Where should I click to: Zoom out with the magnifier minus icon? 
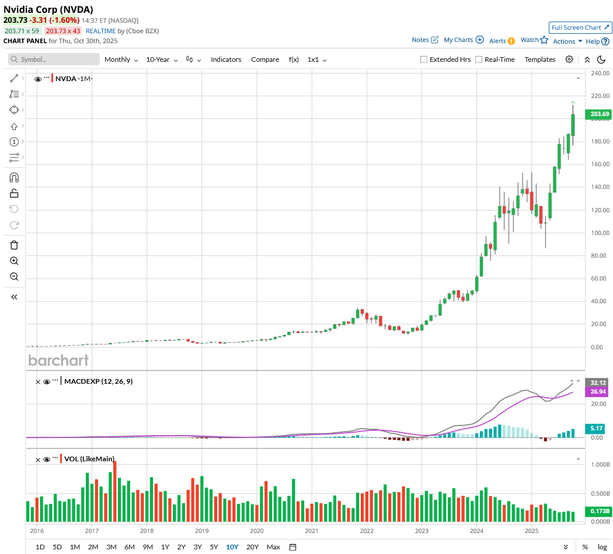[14, 276]
